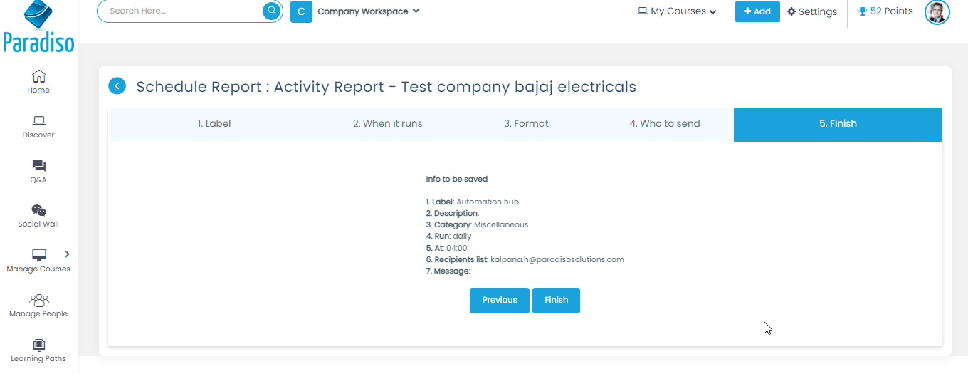The width and height of the screenshot is (968, 374).
Task: Open Learning Paths in sidebar
Action: coord(38,346)
